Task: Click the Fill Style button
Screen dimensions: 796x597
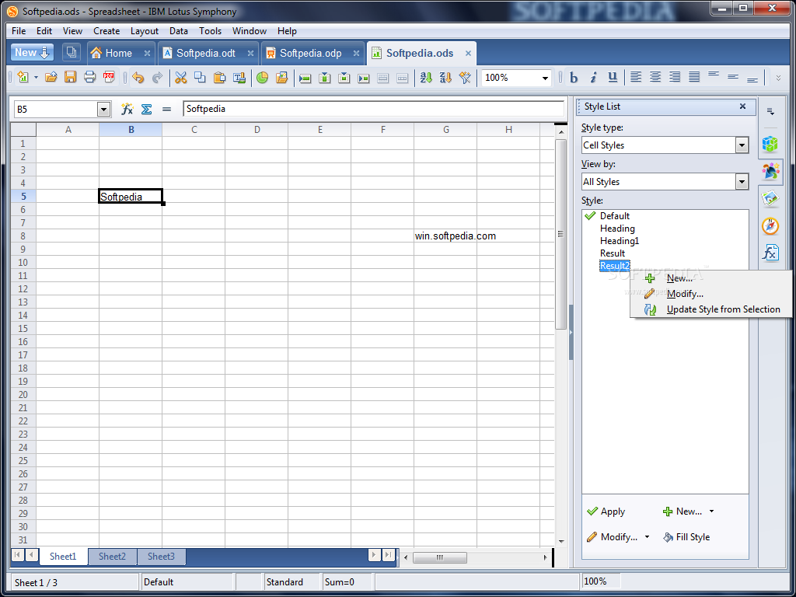Action: tap(686, 537)
